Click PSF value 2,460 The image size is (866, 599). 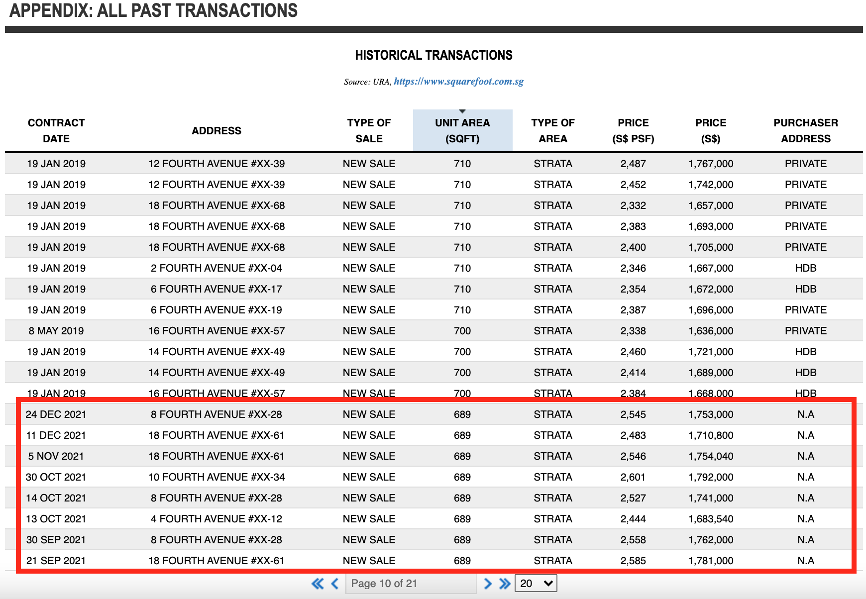tap(633, 352)
